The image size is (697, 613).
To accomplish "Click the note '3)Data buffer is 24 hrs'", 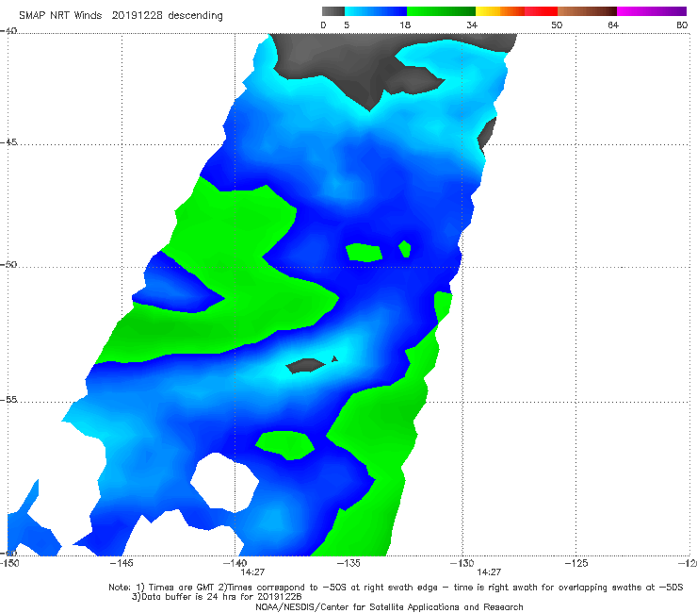I will point(217,597).
